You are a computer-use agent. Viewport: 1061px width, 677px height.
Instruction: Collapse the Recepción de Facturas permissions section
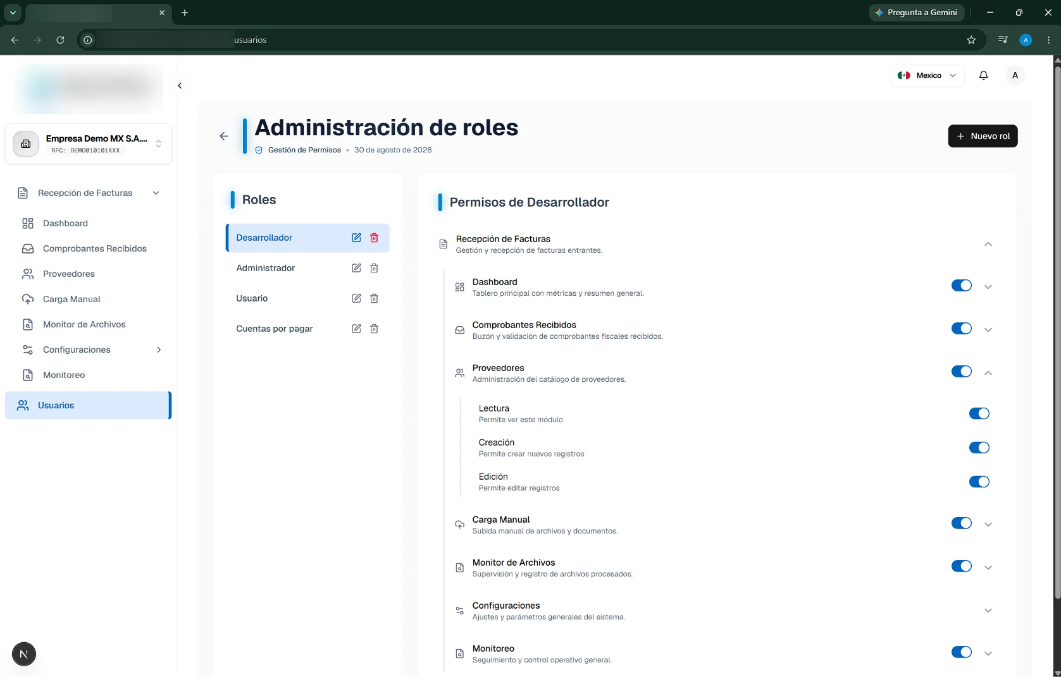click(988, 244)
